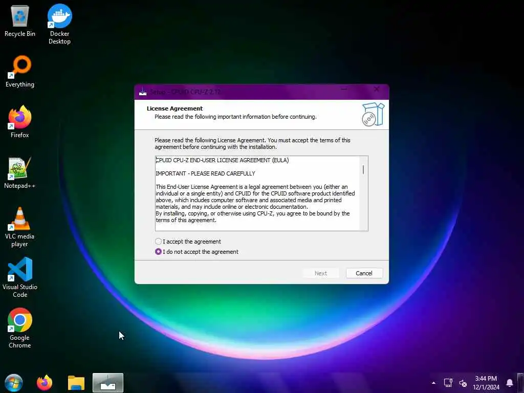Click "IMPORTANT - PLEASE READ CAREFULLY" line
The height and width of the screenshot is (393, 524).
click(205, 173)
